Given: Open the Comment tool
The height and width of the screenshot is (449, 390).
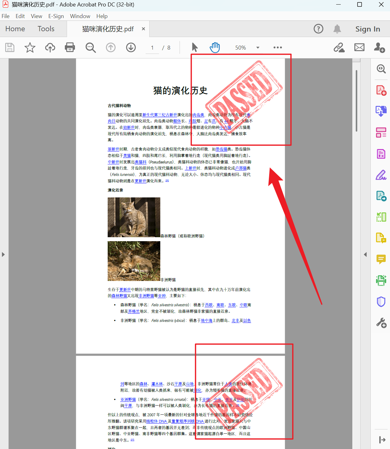Looking at the screenshot, I should click(x=381, y=259).
